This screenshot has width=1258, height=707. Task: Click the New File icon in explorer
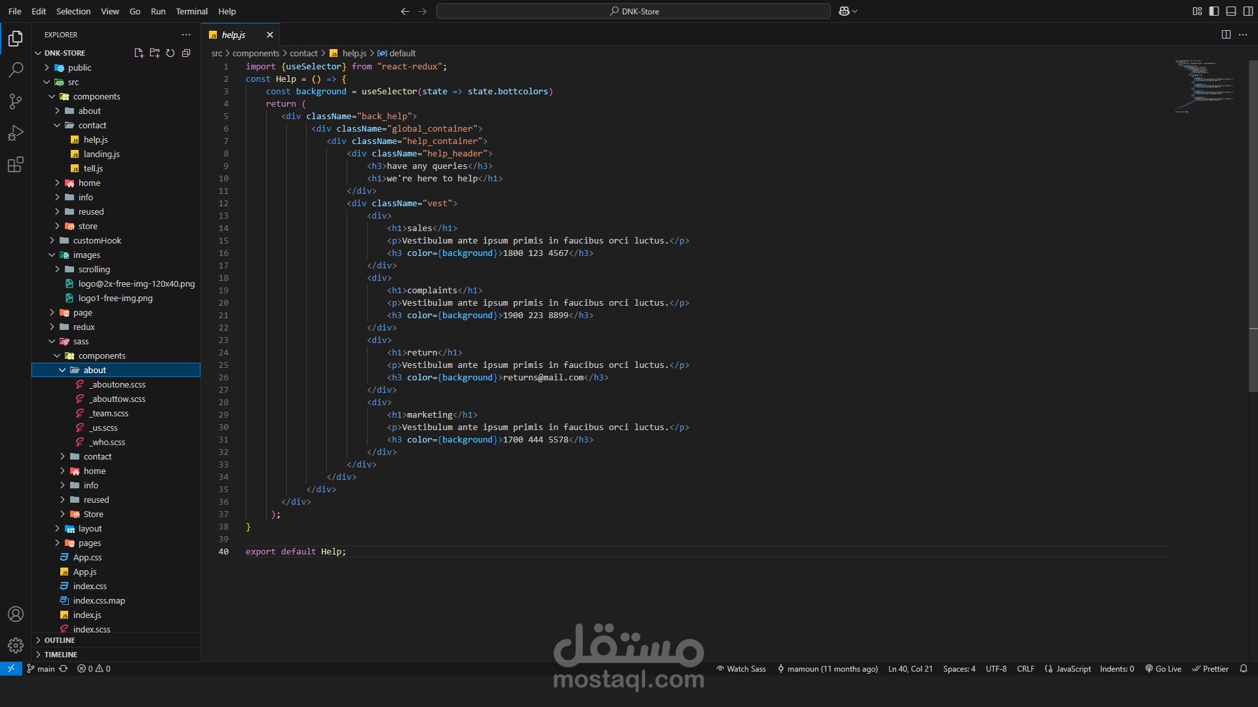pyautogui.click(x=139, y=53)
